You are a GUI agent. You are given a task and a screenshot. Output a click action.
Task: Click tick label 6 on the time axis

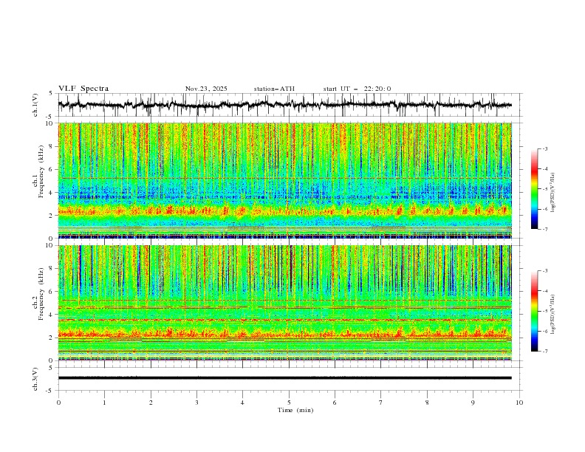[x=335, y=403]
